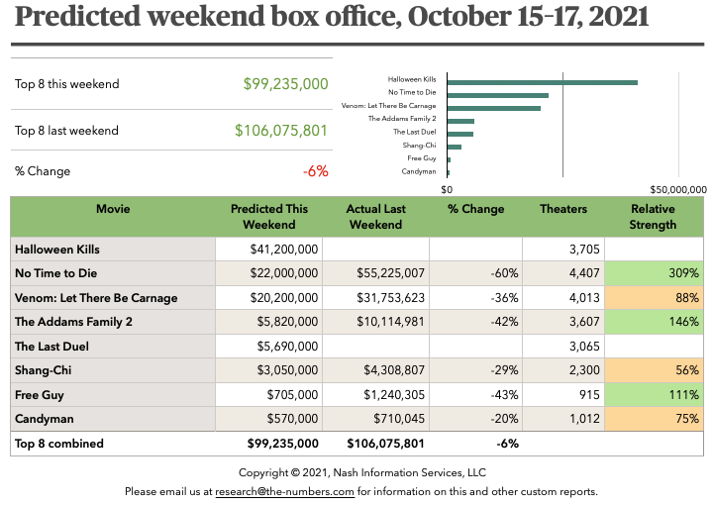Click the green $99,235,000 summary total

coord(285,84)
